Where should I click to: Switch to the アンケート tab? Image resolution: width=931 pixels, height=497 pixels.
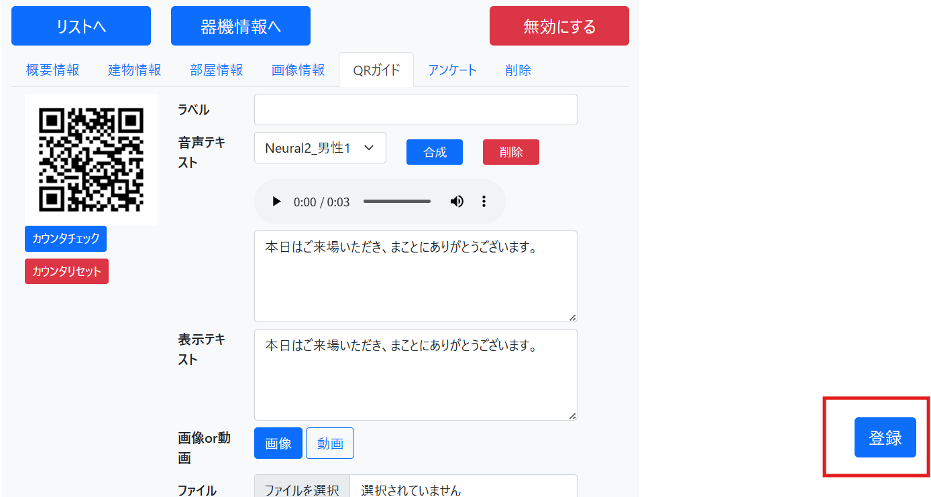pyautogui.click(x=452, y=70)
